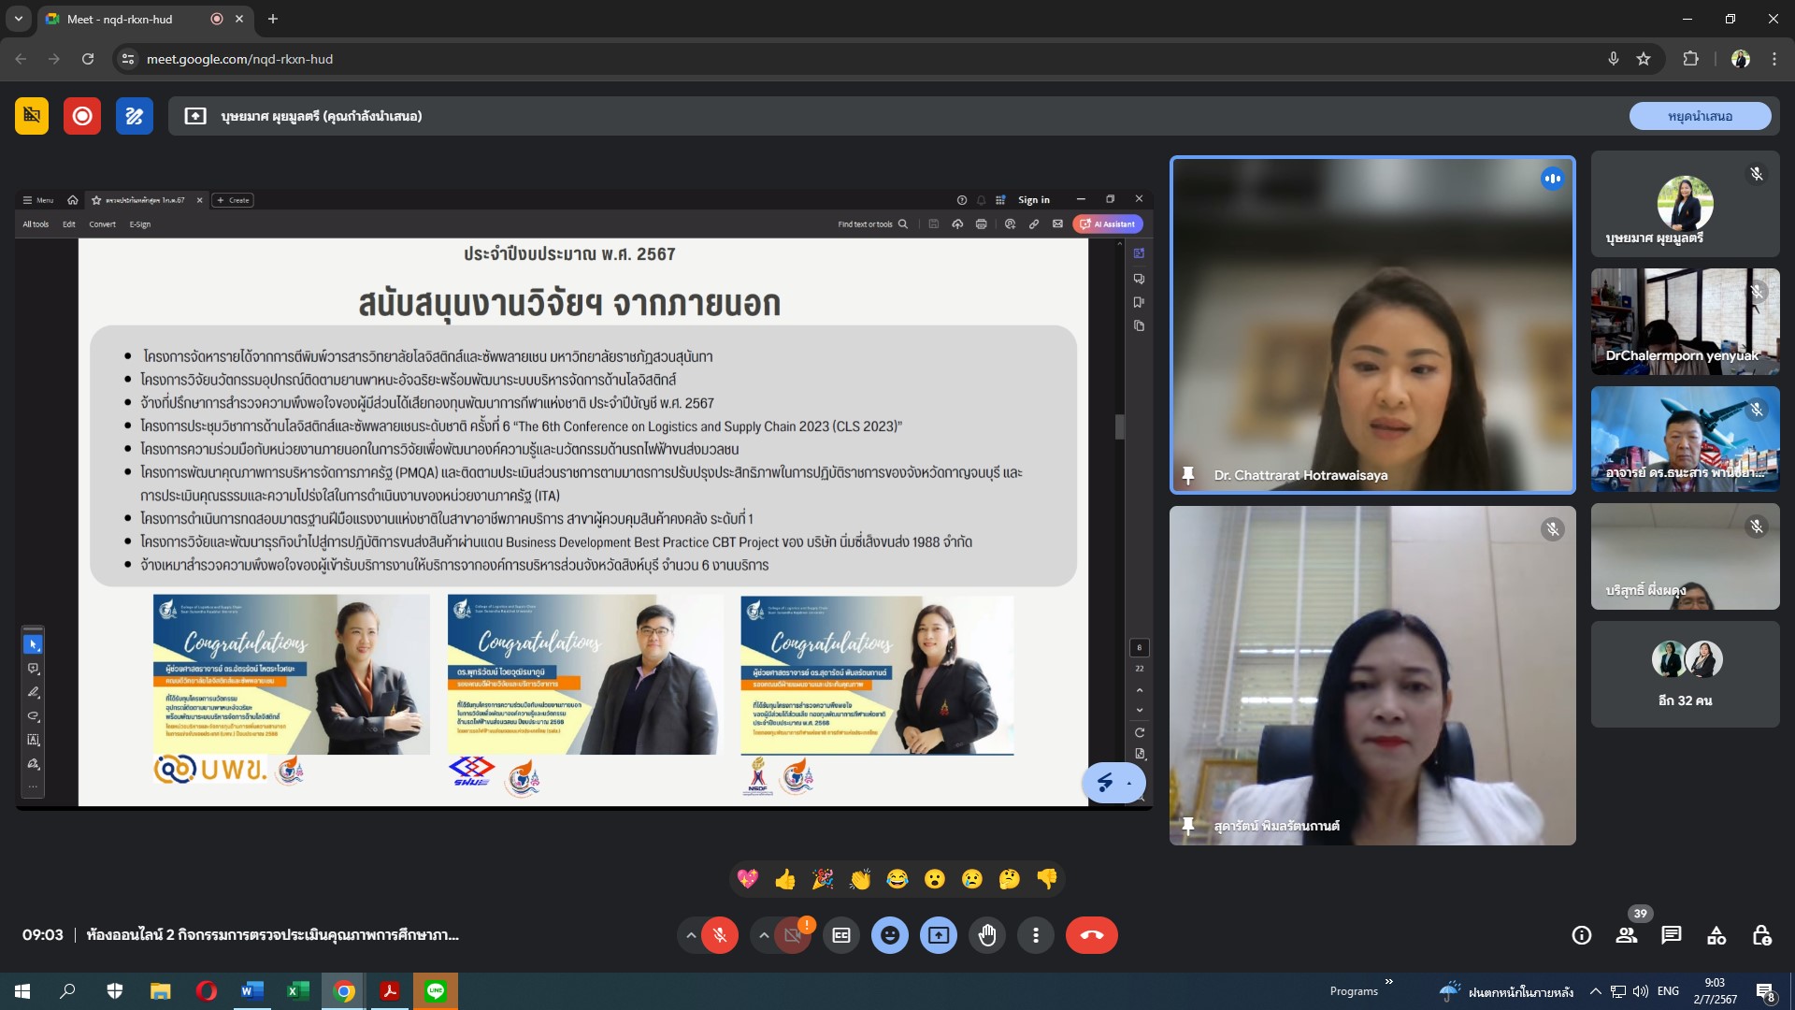
Task: Raise hand in the meeting
Action: (987, 935)
